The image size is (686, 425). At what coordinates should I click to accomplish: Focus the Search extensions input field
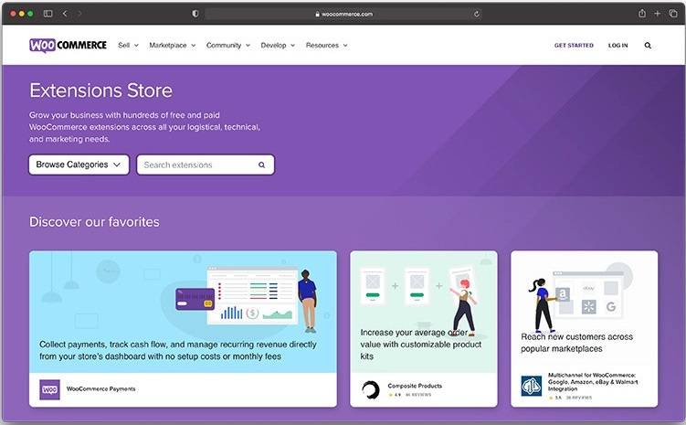[206, 165]
